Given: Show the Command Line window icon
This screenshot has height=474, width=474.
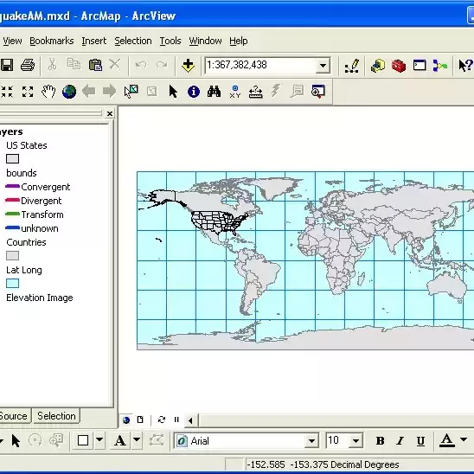Looking at the screenshot, I should (420, 65).
